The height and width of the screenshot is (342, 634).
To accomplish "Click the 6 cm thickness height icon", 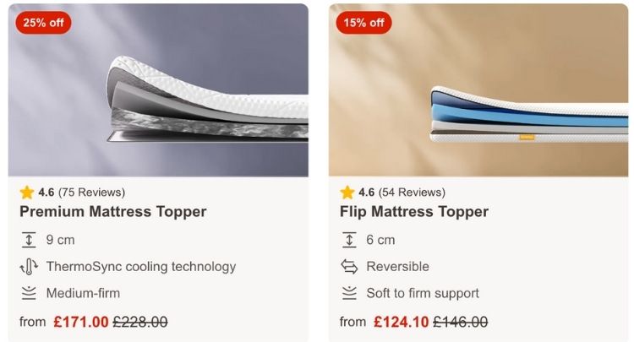I will [349, 240].
